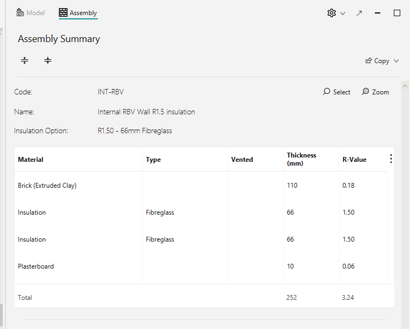Screen dimensions: 410x329
Task: Click the Copy share icon
Action: pyautogui.click(x=368, y=60)
